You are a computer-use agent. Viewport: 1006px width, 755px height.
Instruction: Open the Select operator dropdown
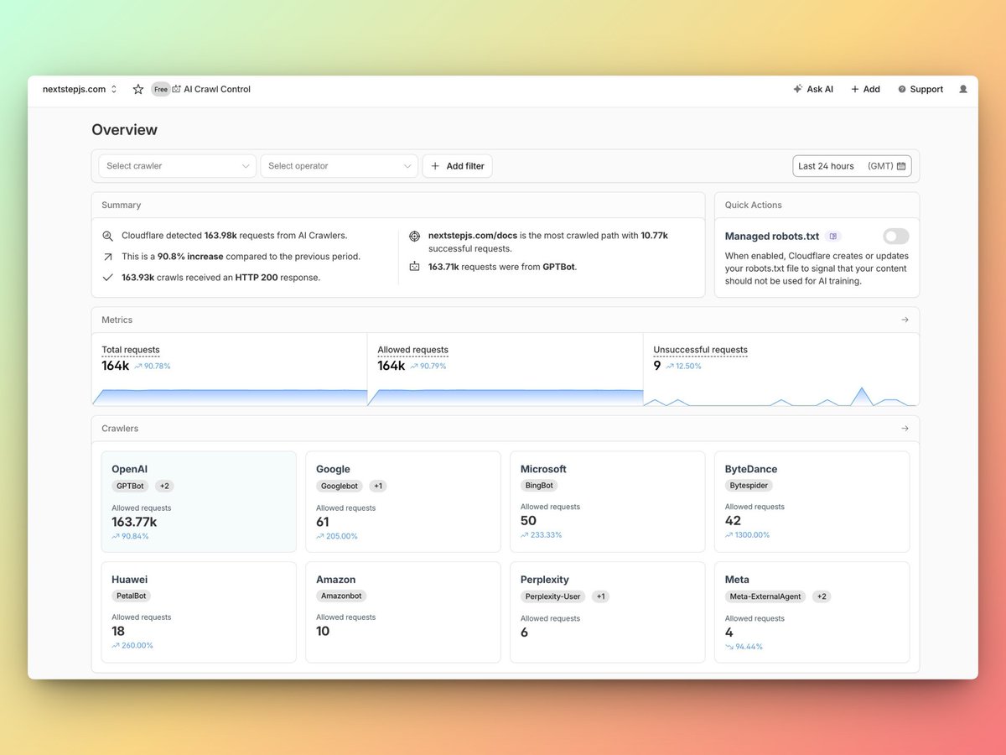tap(339, 166)
